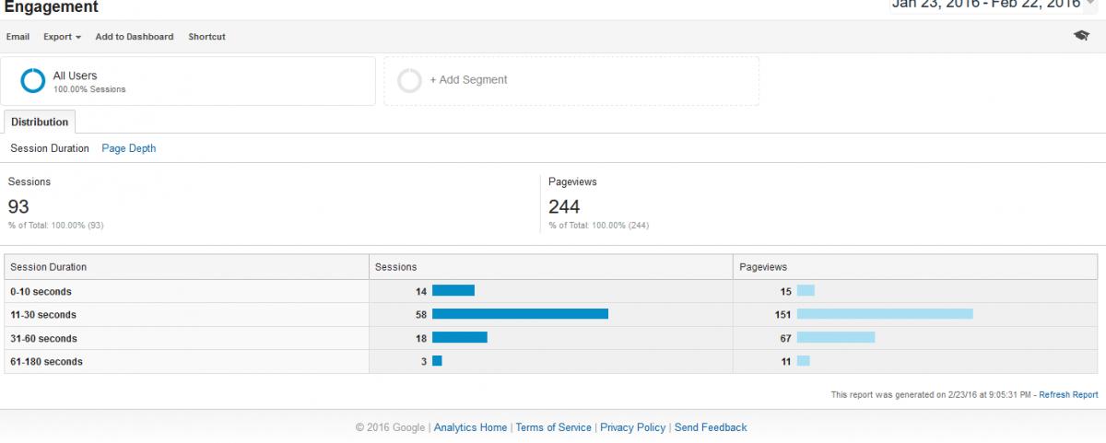The height and width of the screenshot is (443, 1106).
Task: Open the Privacy Policy link
Action: 632,427
